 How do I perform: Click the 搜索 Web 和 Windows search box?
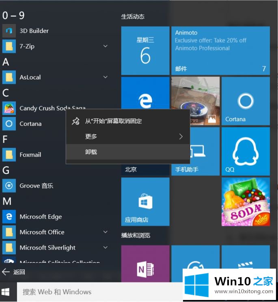100,292
